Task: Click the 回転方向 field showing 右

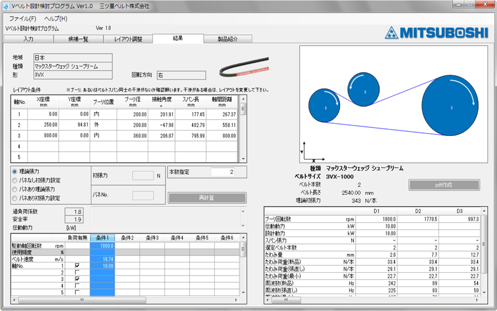Action: (x=181, y=75)
